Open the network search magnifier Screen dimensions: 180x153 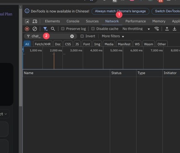53,29
